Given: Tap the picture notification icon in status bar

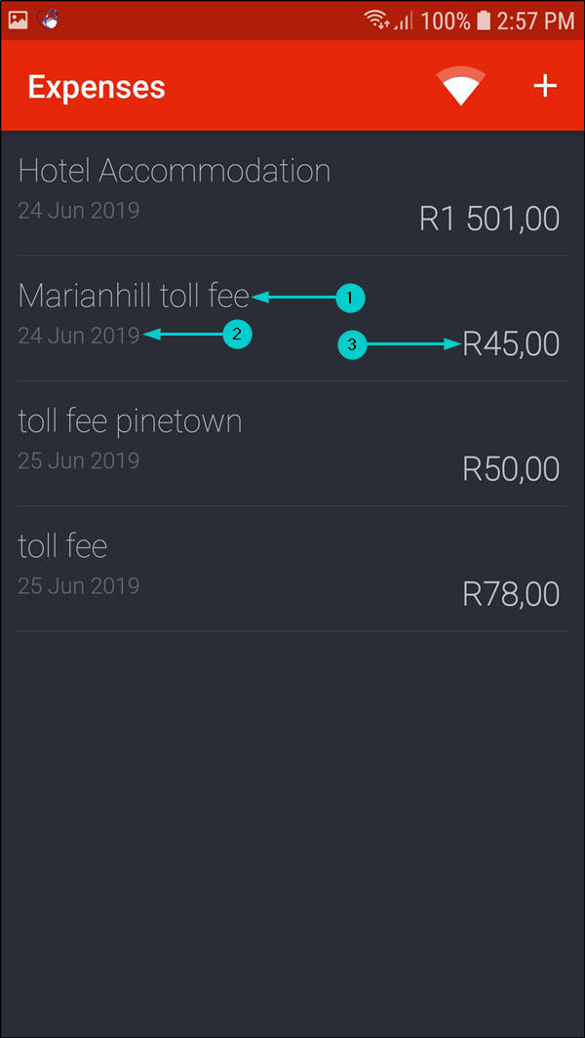Looking at the screenshot, I should 18,20.
